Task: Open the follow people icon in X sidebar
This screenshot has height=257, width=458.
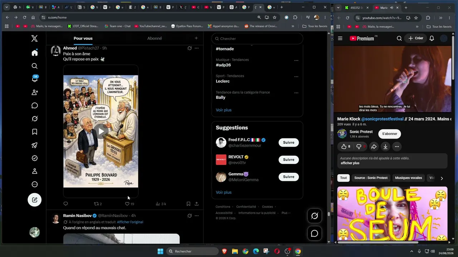Action: click(35, 92)
